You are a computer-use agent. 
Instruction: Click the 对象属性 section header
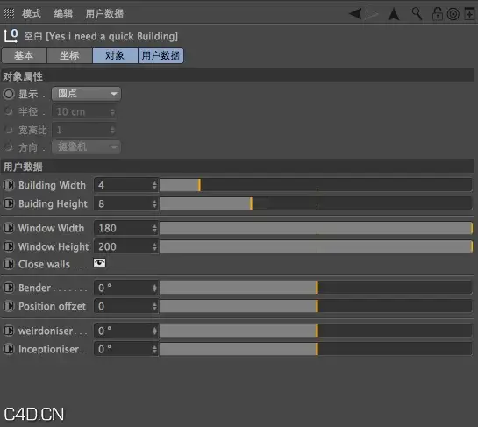click(238, 76)
